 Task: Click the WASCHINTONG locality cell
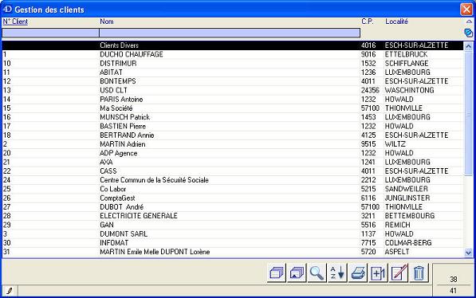point(409,90)
